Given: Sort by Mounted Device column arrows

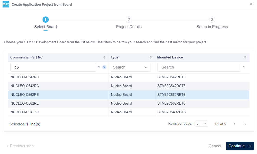Looking at the screenshot, I should pos(245,57).
